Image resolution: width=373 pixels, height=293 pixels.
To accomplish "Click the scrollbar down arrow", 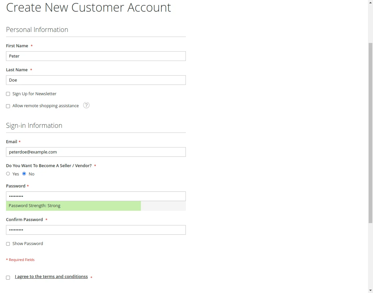I will pos(370,290).
